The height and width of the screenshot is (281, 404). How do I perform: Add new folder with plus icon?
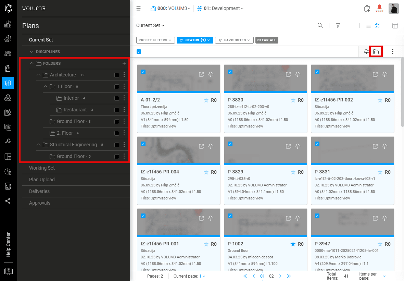pos(124,63)
